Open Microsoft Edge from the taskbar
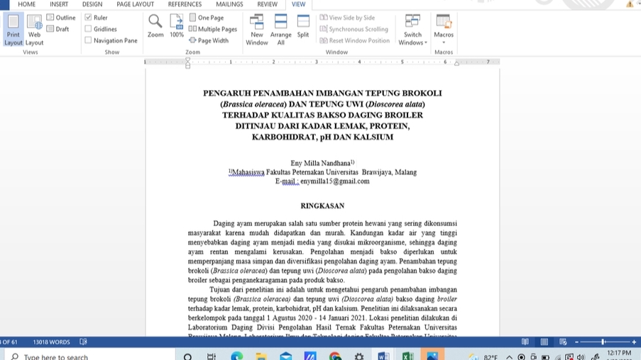 pos(236,356)
